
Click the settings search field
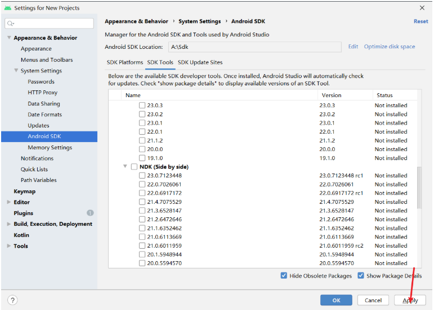tap(50, 24)
